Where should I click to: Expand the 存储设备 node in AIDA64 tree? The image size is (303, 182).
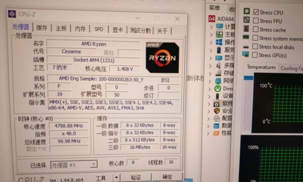[210, 74]
